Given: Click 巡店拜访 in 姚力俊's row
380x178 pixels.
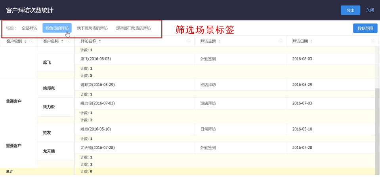Looking at the screenshot, I should (x=208, y=103).
